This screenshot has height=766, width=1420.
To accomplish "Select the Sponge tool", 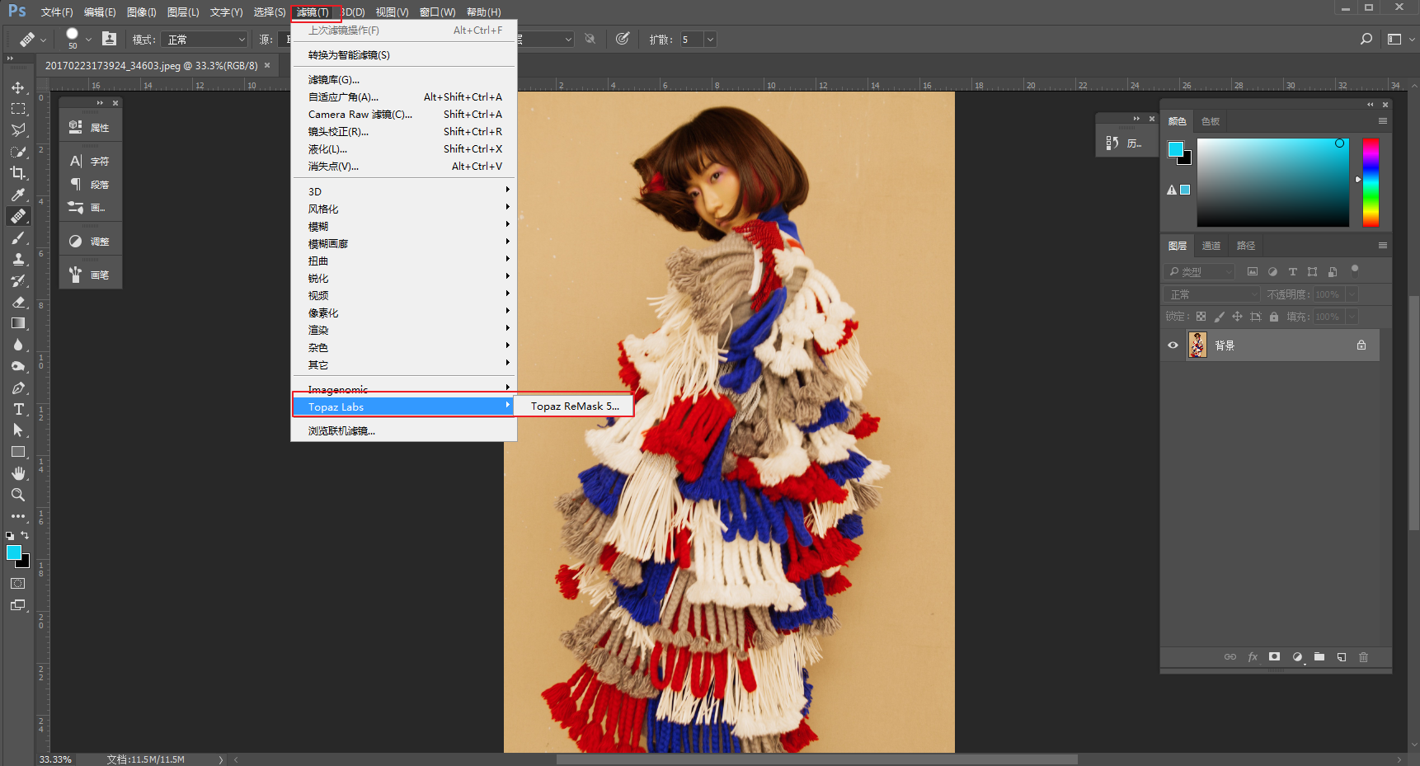I will coord(18,366).
